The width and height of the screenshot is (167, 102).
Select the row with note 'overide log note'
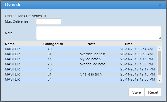click(x=80, y=64)
